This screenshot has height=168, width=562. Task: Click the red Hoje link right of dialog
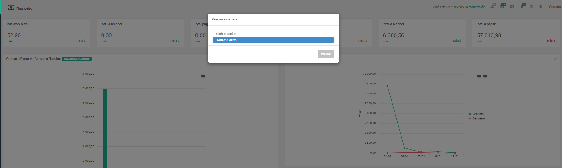coord(363,41)
